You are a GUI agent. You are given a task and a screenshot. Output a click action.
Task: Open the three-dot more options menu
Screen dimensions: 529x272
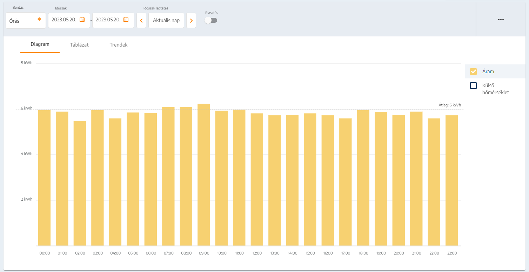(501, 20)
